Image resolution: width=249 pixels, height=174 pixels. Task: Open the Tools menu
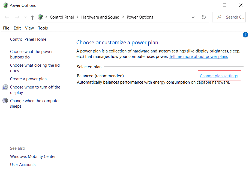point(43,28)
